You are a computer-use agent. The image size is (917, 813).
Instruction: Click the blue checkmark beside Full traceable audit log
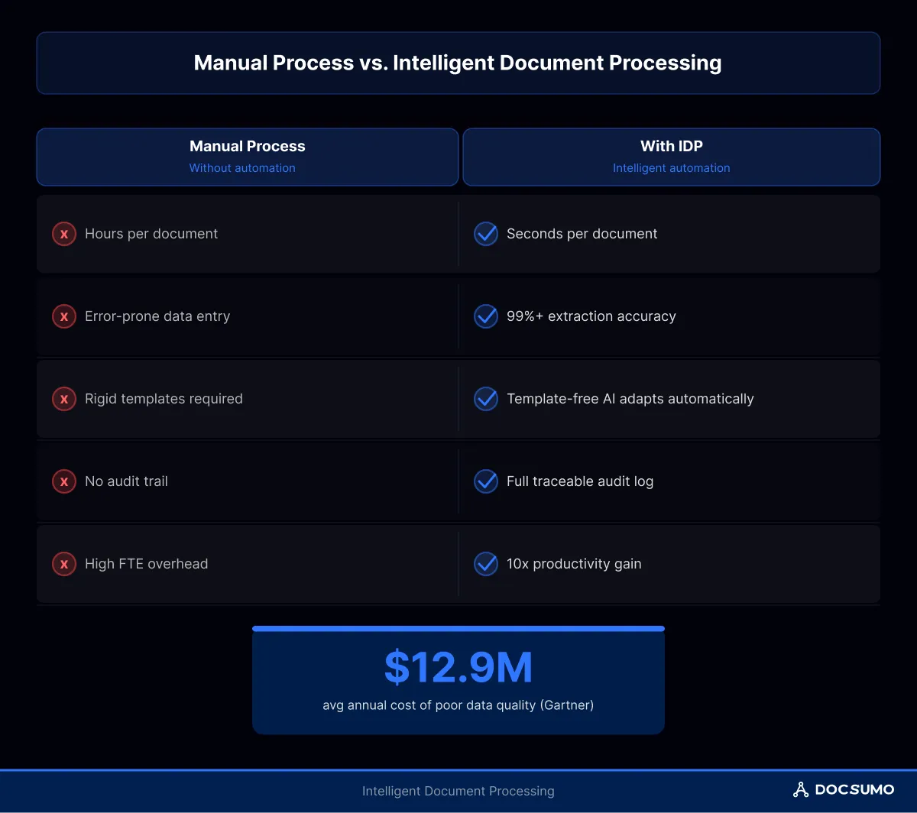(x=486, y=481)
